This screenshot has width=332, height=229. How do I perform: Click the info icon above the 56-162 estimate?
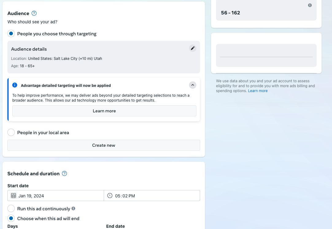click(310, 5)
